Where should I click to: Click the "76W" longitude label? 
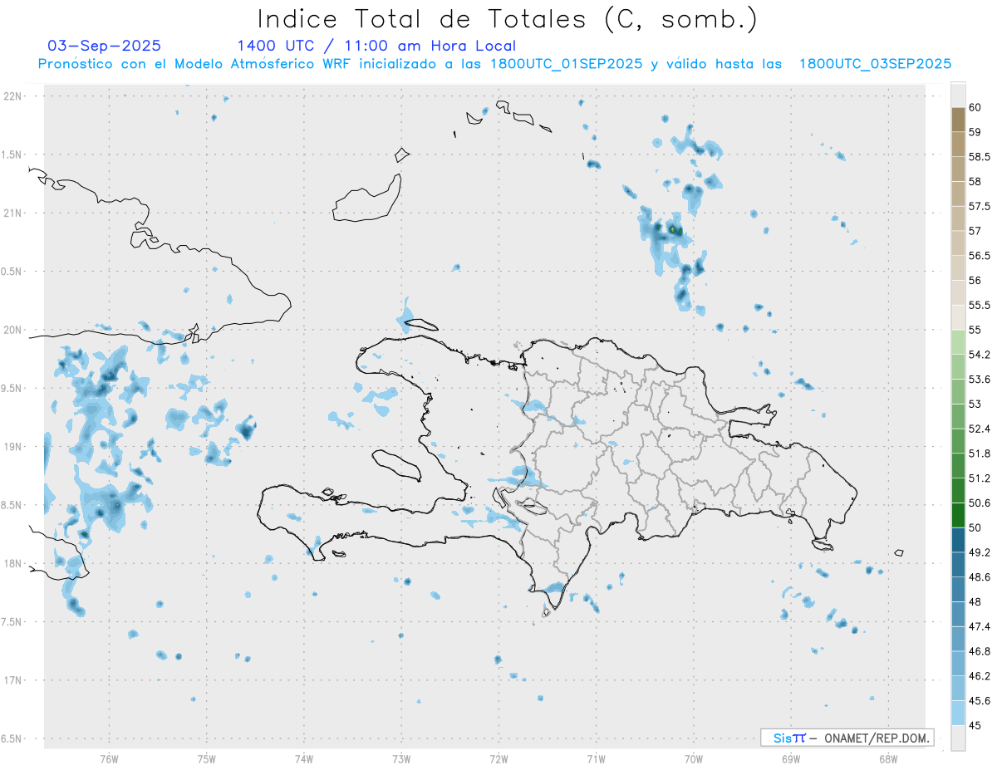pyautogui.click(x=109, y=758)
